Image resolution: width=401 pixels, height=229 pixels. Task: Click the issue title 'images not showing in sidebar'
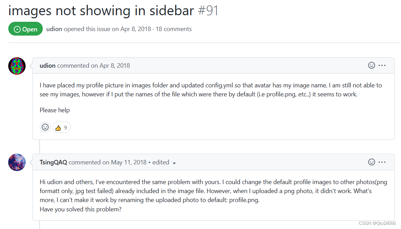click(x=101, y=11)
